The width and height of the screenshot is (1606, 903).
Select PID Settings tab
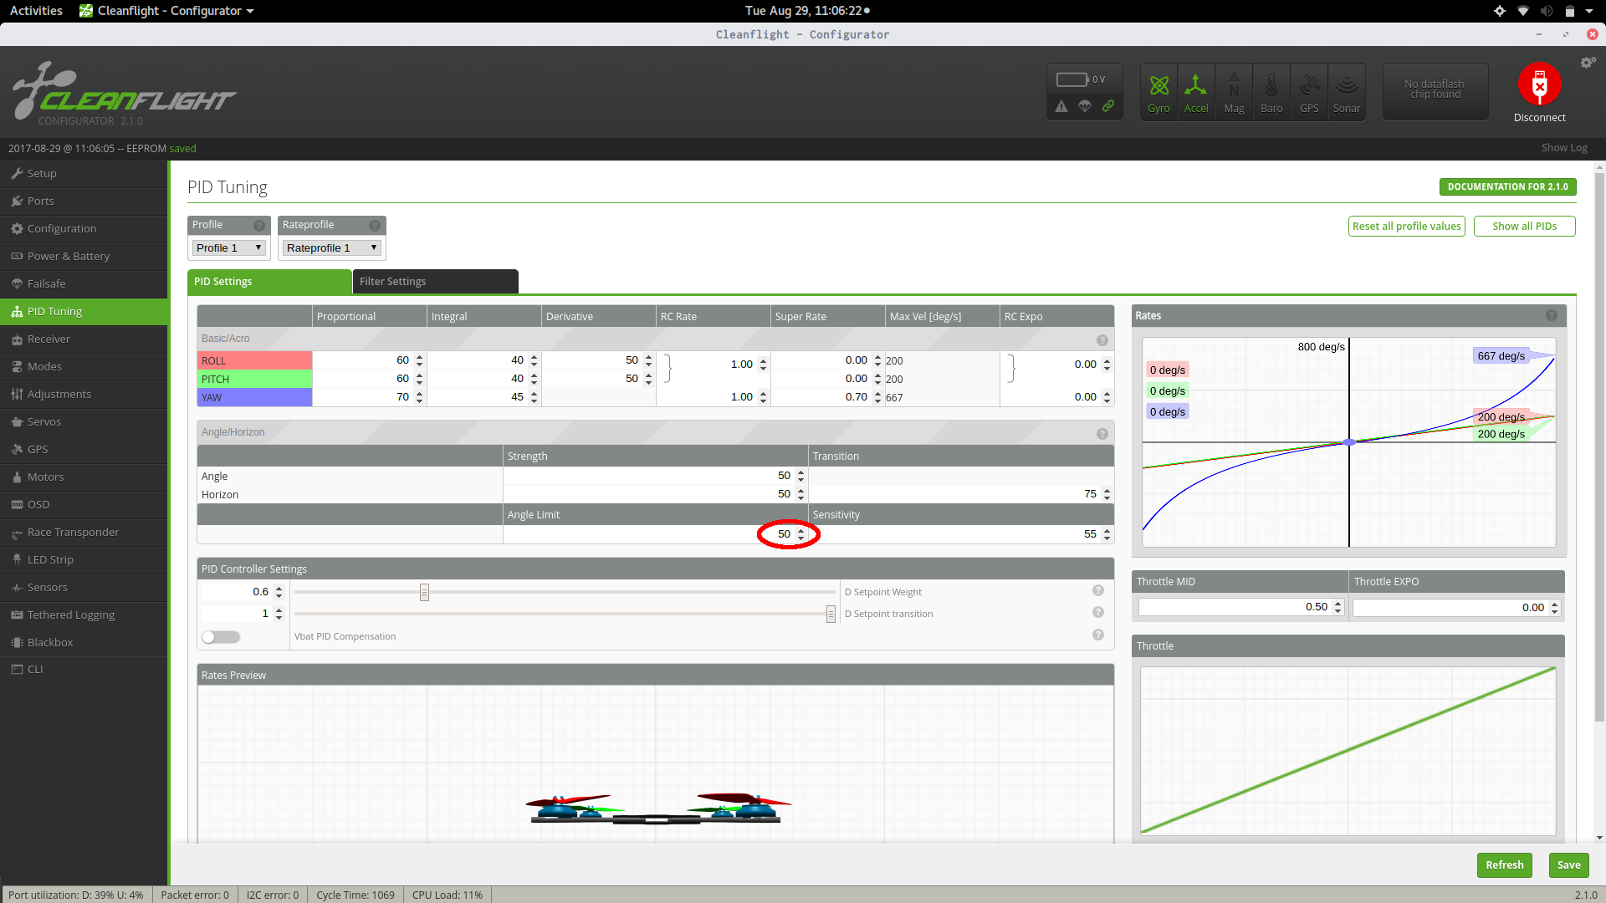tap(269, 282)
